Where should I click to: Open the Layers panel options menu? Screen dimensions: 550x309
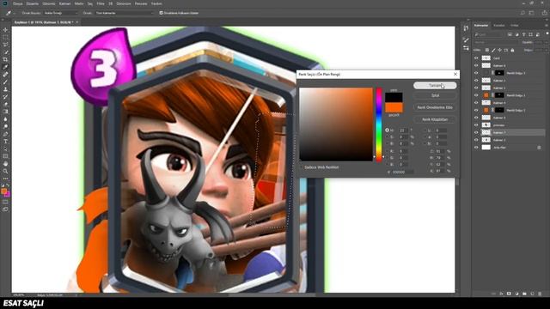coord(547,26)
